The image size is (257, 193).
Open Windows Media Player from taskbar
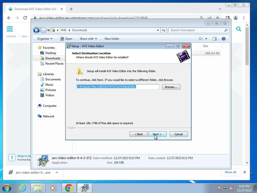[x=53, y=188]
